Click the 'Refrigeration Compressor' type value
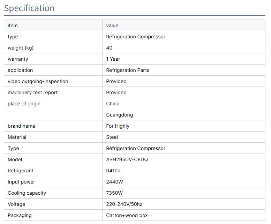 point(136,37)
